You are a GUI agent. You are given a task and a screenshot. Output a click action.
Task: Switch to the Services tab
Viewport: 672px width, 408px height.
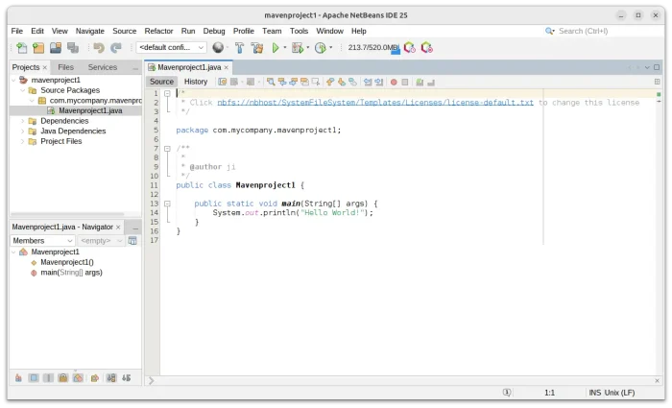(x=103, y=67)
